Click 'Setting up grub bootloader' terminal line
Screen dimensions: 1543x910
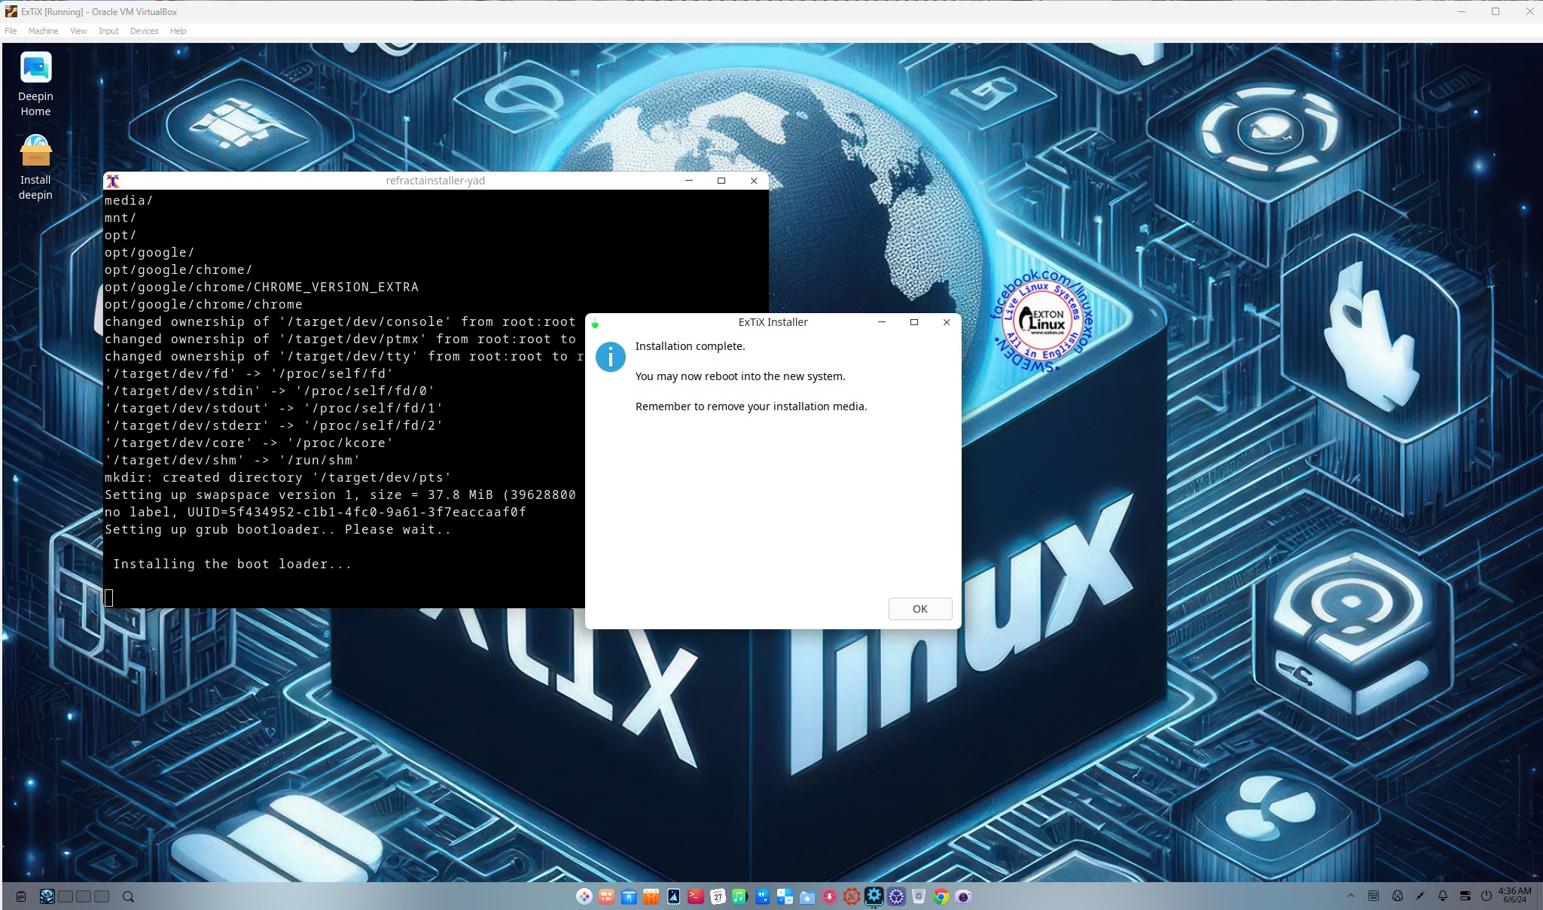pos(278,529)
